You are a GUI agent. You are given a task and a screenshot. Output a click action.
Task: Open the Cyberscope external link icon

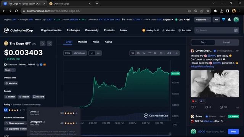(x=44, y=122)
